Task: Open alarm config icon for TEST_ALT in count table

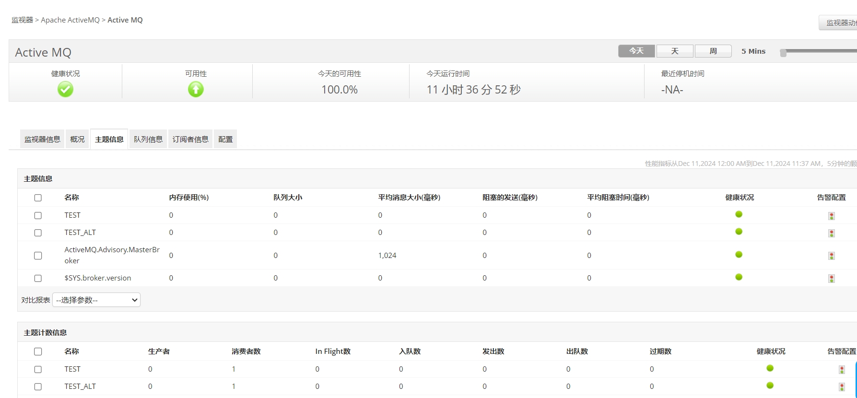Action: coord(842,387)
